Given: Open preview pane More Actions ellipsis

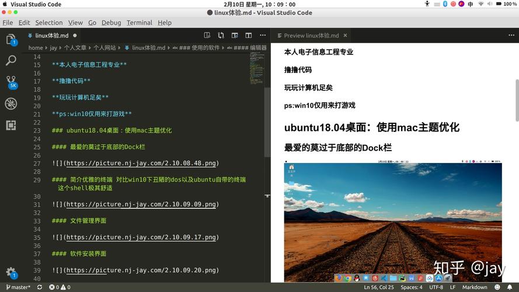Looking at the screenshot, I should 511,36.
